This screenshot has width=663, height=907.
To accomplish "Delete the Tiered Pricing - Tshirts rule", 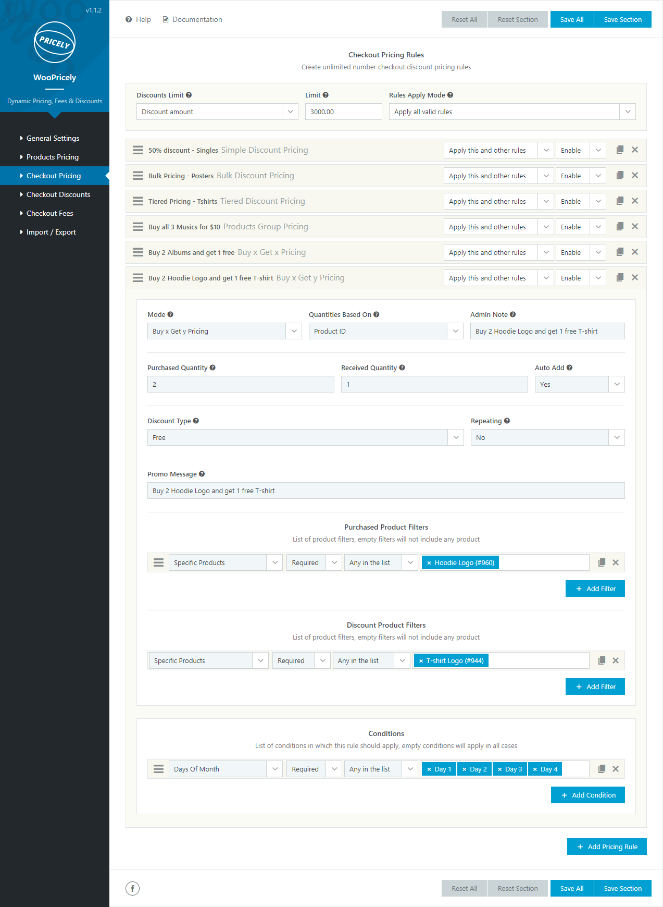I will point(635,201).
